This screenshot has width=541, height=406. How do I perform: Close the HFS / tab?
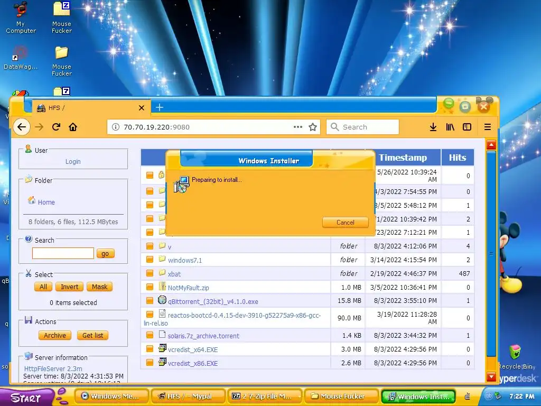(x=142, y=108)
